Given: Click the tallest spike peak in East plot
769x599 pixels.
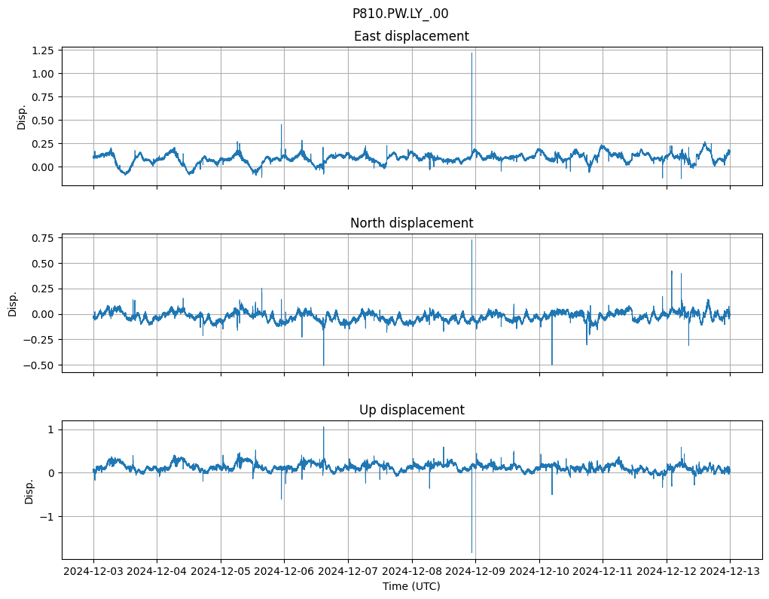Looking at the screenshot, I should tap(471, 53).
